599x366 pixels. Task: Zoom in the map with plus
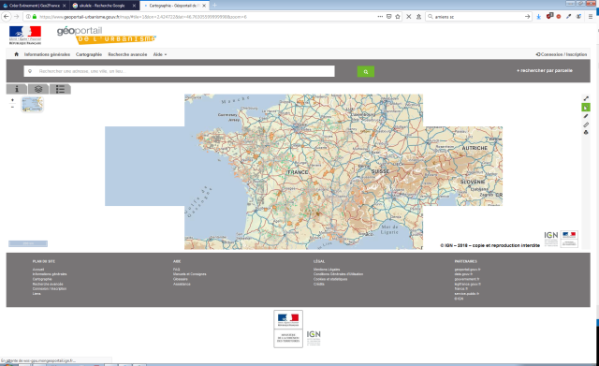(12, 100)
